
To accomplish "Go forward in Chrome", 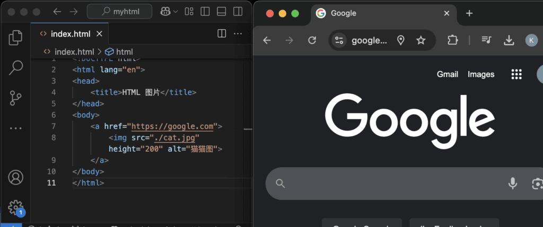I will coord(289,40).
